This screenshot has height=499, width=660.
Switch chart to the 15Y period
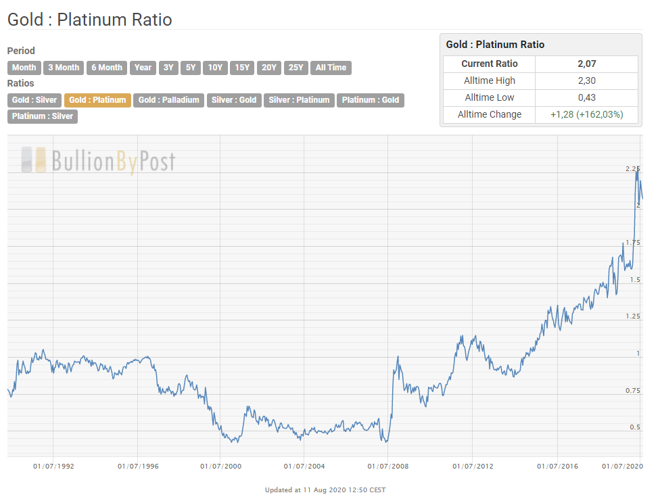[241, 68]
